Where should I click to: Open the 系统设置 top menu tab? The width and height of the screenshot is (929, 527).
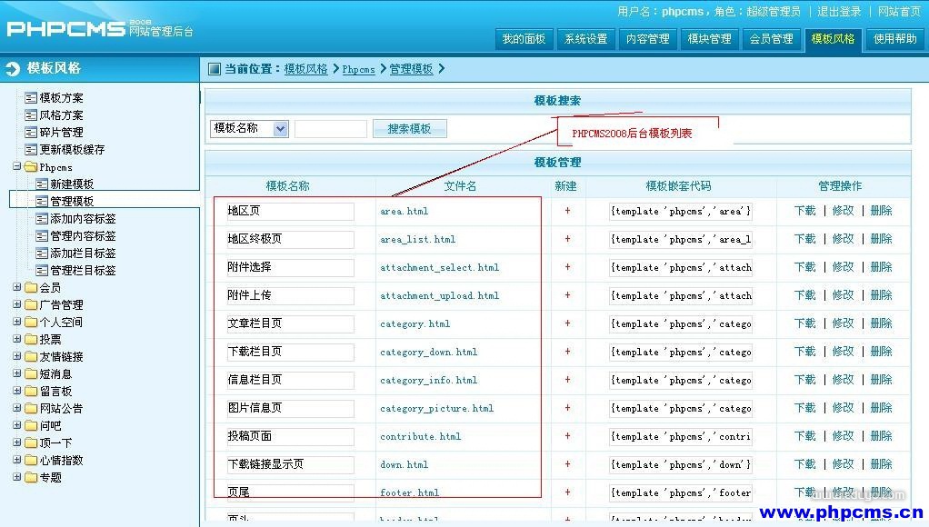point(586,39)
